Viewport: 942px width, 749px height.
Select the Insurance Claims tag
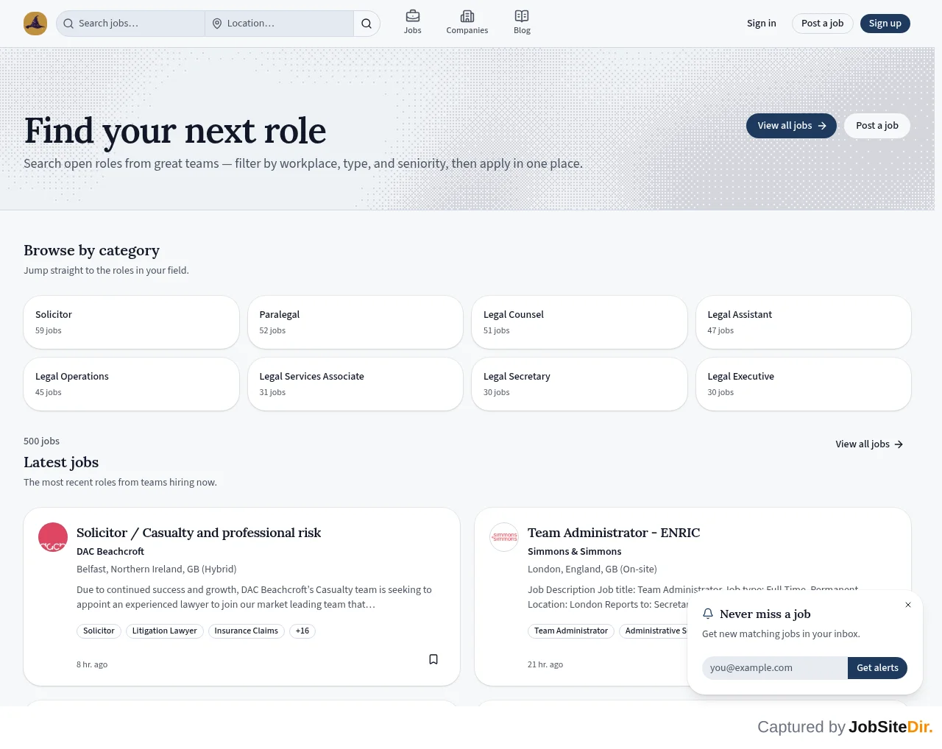pos(246,631)
